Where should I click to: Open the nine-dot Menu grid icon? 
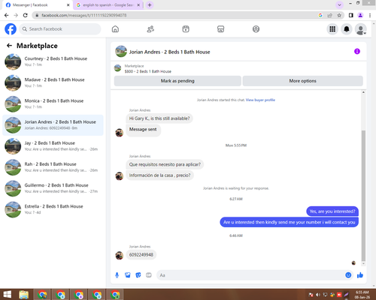pyautogui.click(x=332, y=29)
